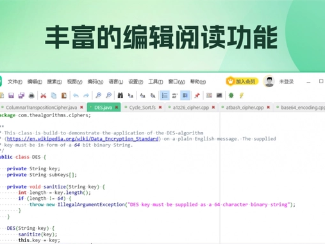Click 'subKeys[];' in the private String line
This screenshot has height=244, width=325.
(63, 175)
